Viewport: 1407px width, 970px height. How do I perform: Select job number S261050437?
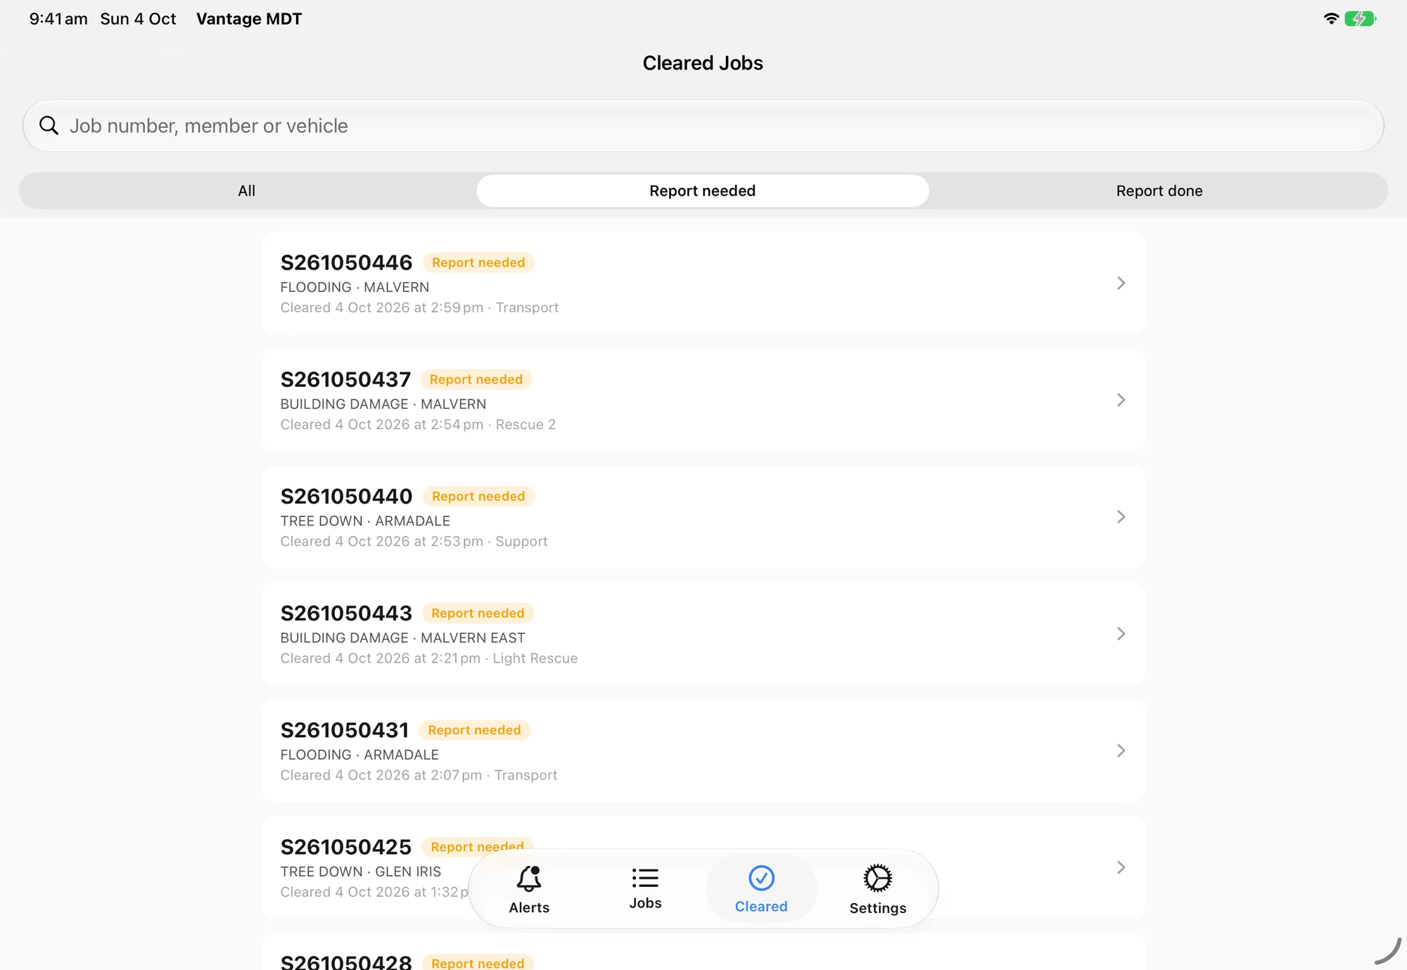click(x=345, y=379)
